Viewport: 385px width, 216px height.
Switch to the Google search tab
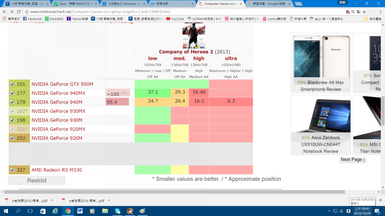click(269, 4)
